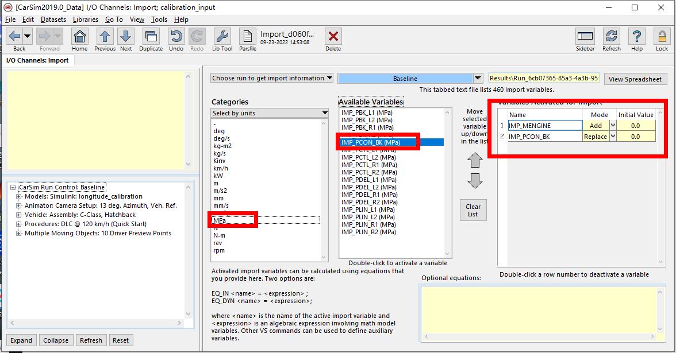Select IMP_PCTL_L2 (MPa) variable

369,157
